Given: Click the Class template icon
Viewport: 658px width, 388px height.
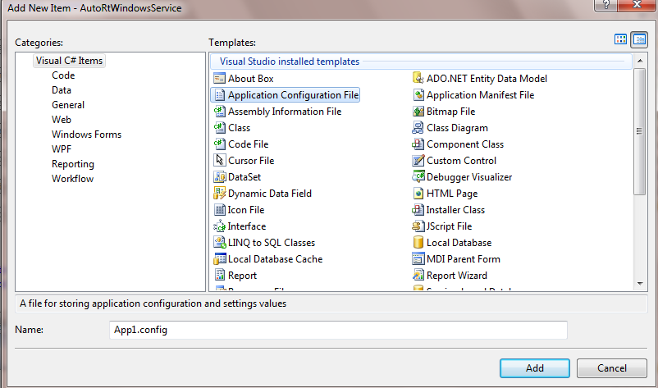Looking at the screenshot, I should pyautogui.click(x=219, y=128).
